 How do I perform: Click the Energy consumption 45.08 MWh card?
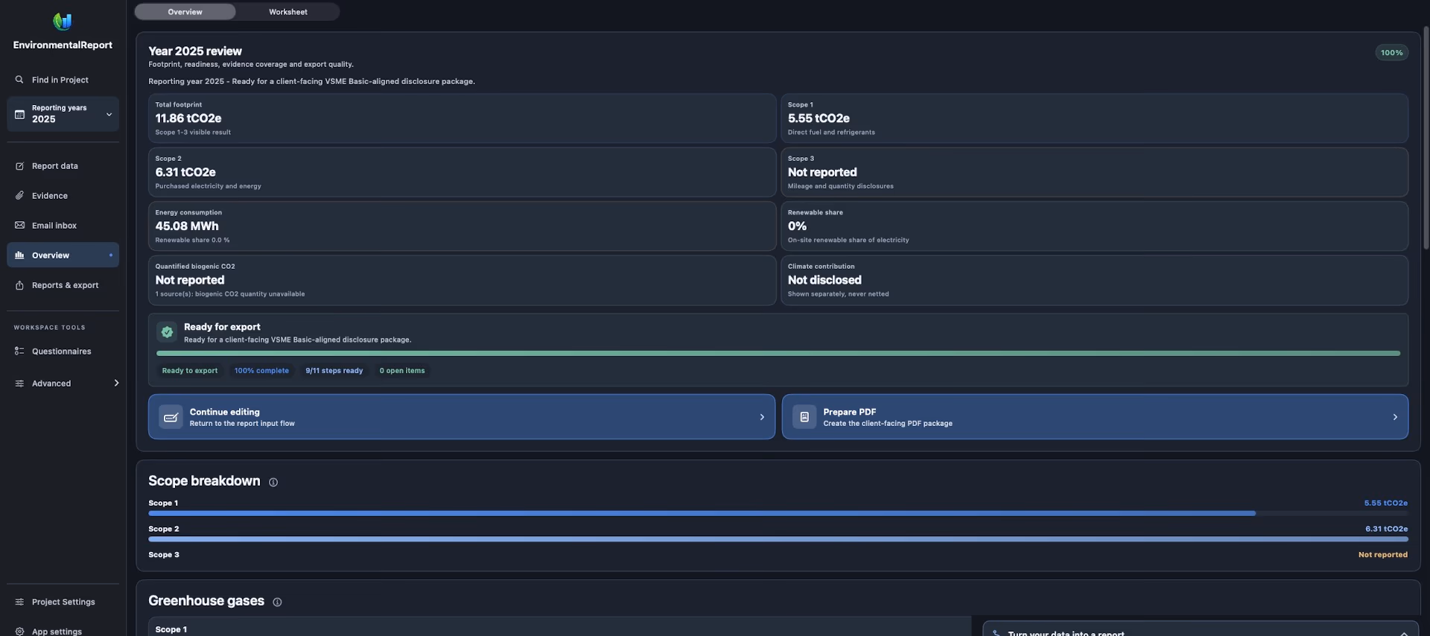[x=462, y=226]
